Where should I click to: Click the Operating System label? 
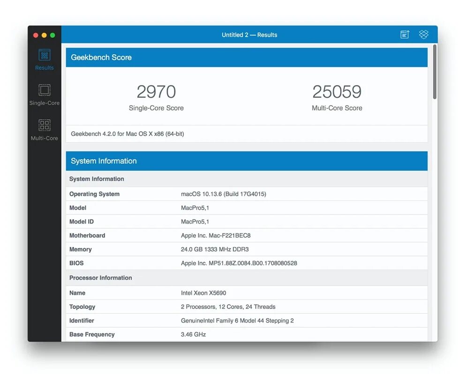click(94, 194)
